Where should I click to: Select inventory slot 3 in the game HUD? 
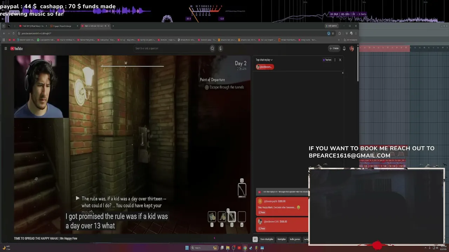[232, 217]
